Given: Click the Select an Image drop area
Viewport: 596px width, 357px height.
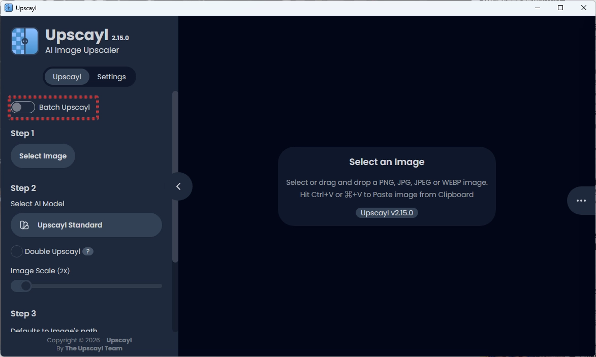Looking at the screenshot, I should coord(387,186).
